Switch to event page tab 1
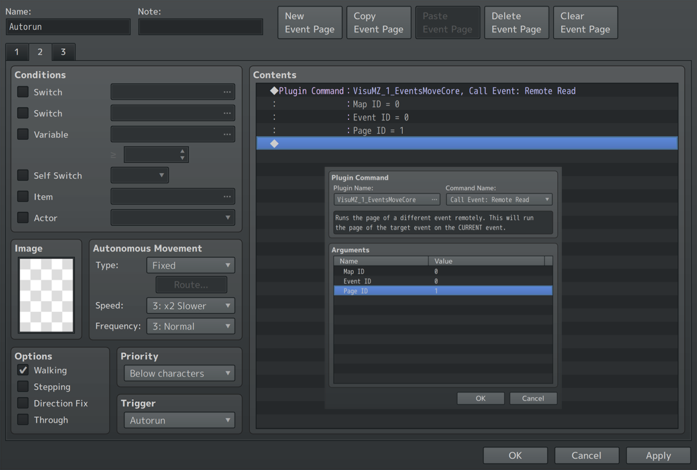Viewport: 697px width, 470px height. 17,52
